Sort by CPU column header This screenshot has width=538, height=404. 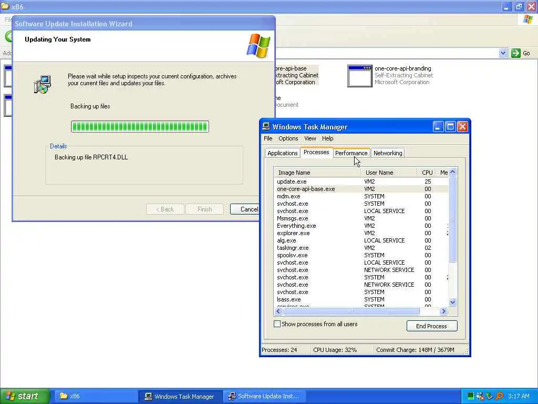point(427,173)
